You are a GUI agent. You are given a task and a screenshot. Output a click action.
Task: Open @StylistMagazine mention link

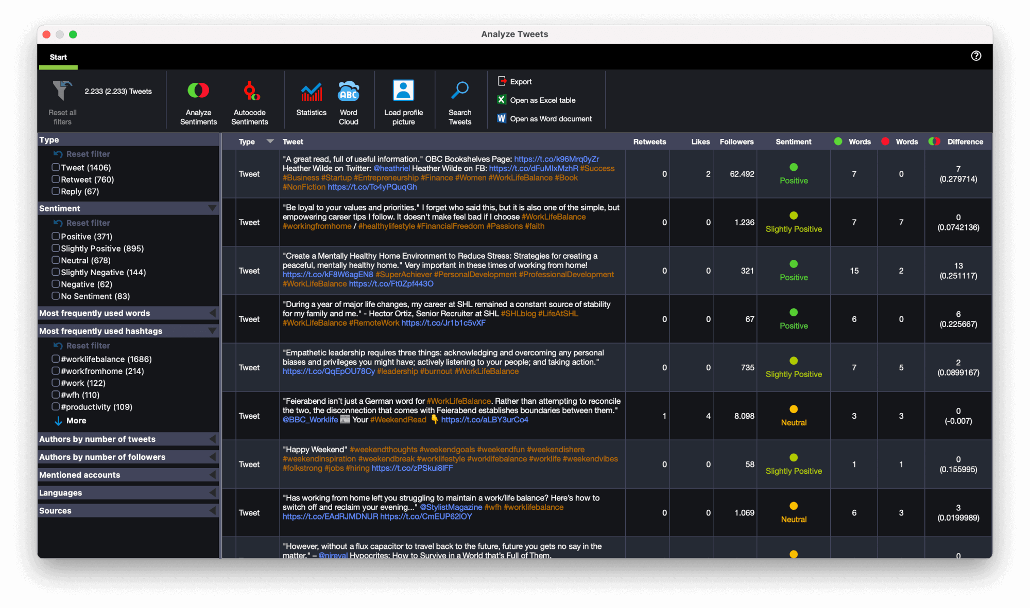click(451, 507)
